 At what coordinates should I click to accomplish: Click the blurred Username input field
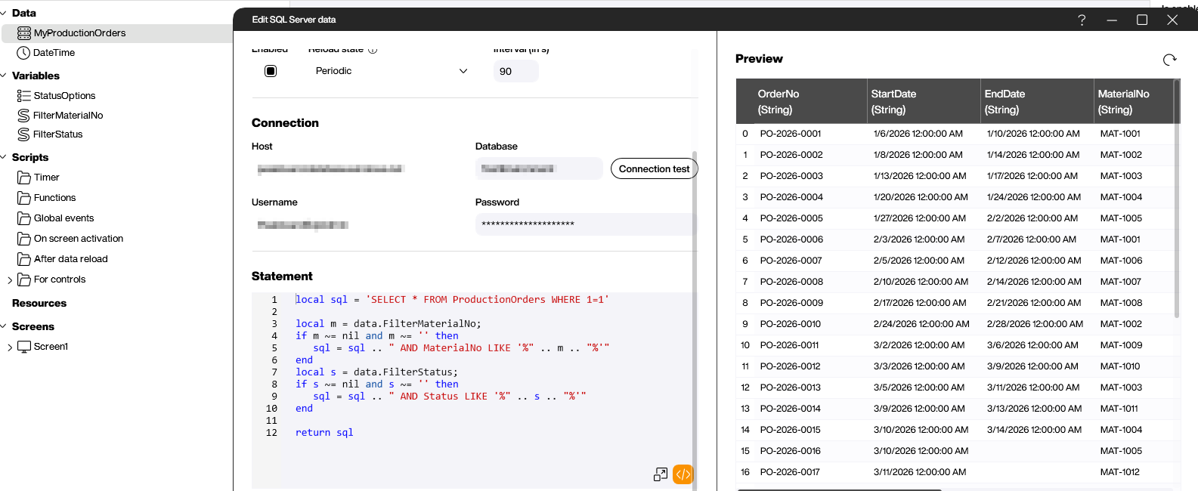point(359,224)
